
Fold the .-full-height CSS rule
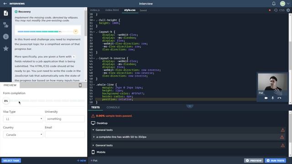click(94, 20)
